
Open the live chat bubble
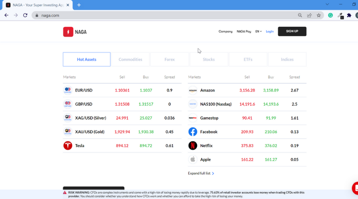[x=355, y=188]
